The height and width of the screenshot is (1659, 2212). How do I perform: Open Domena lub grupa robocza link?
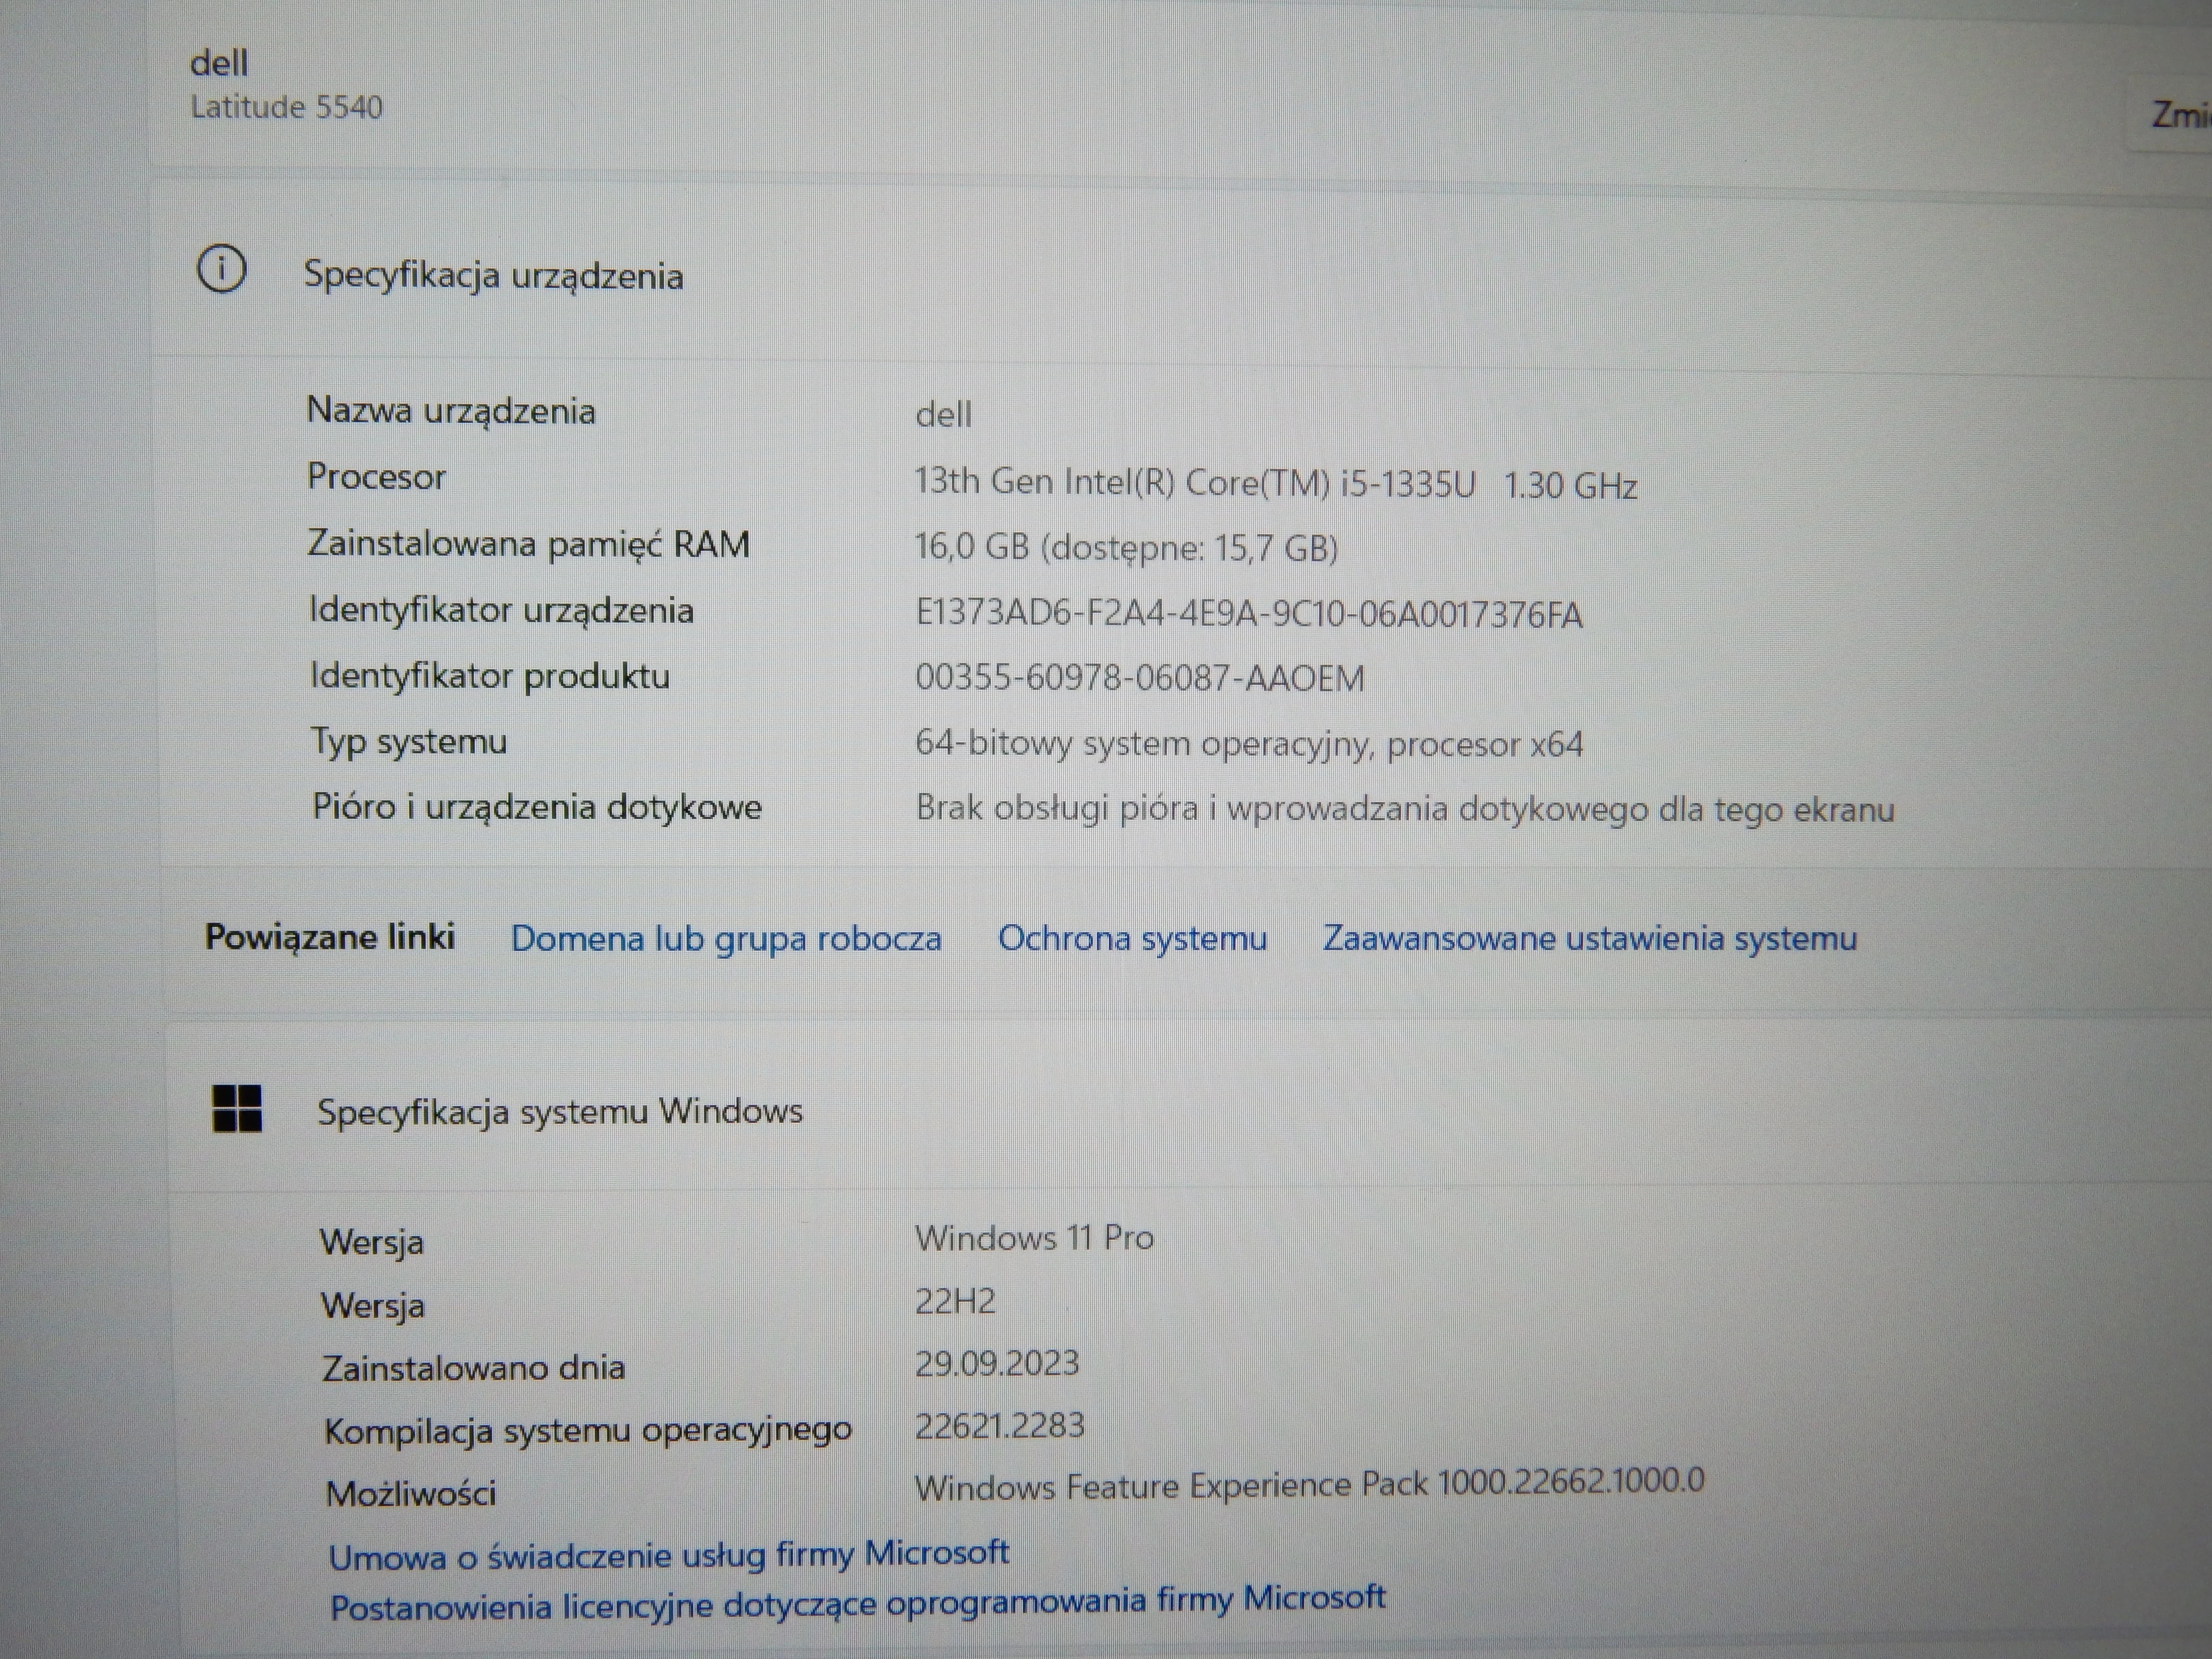(x=726, y=938)
